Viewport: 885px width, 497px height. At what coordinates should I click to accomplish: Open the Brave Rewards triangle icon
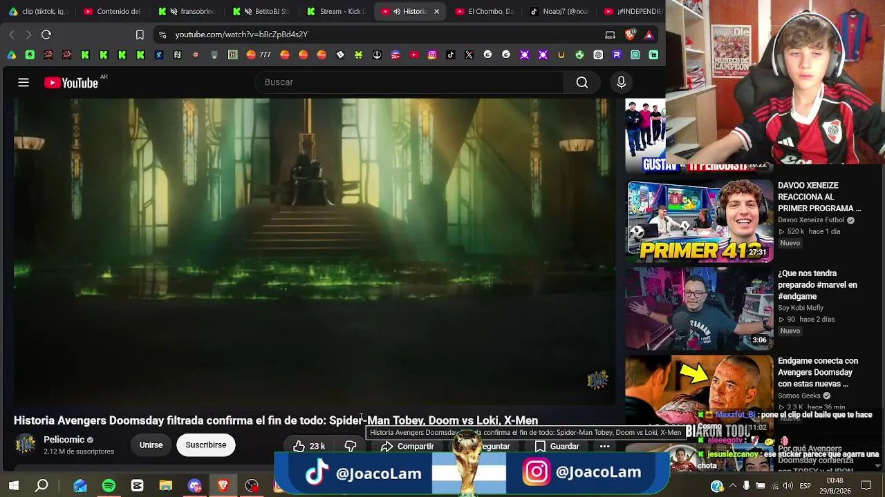649,35
